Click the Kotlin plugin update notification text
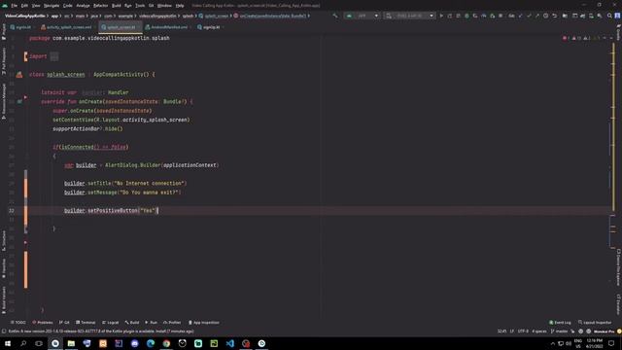Viewport: 622px width, 350px height. [x=101, y=332]
